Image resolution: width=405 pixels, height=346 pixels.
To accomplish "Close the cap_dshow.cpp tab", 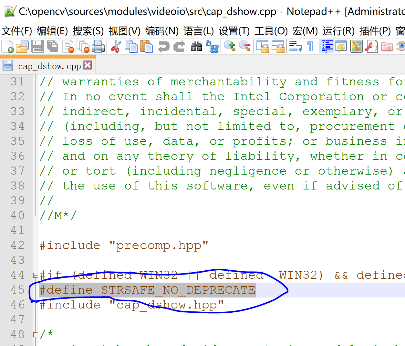I will [x=88, y=65].
